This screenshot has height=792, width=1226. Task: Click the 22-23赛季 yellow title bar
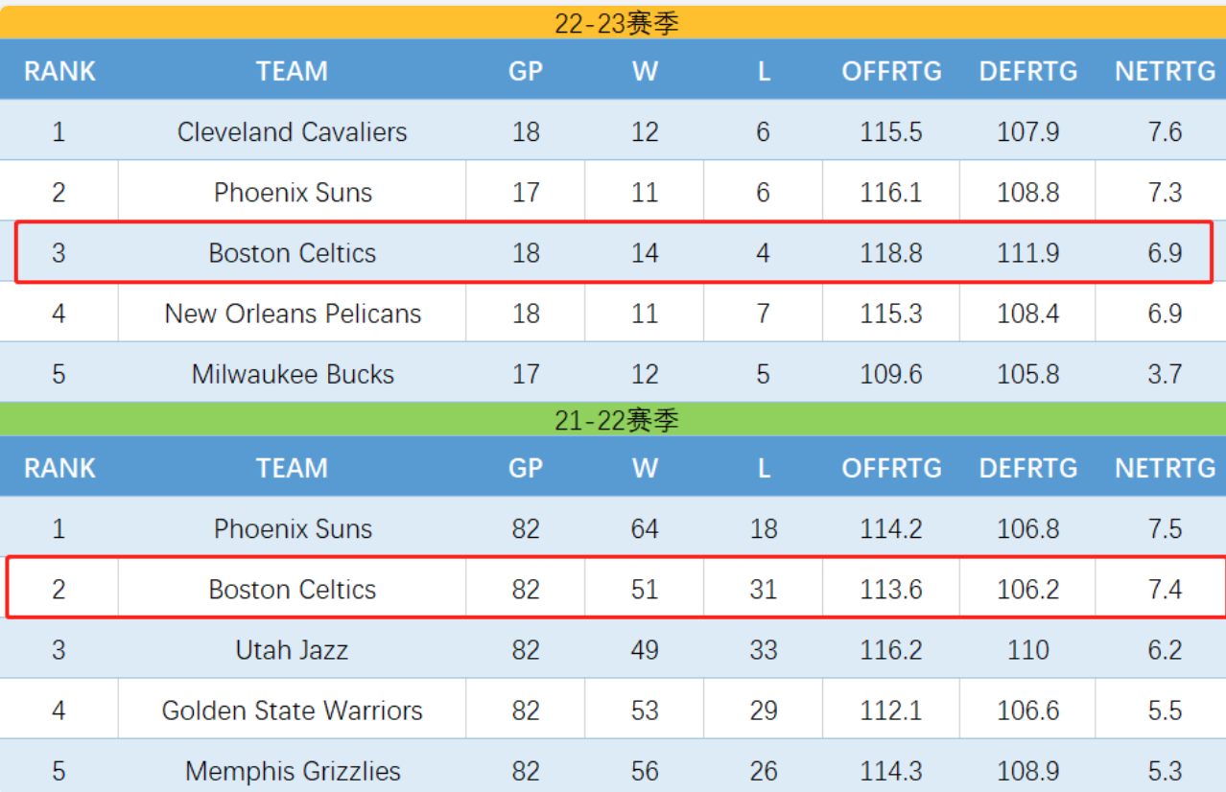[613, 22]
